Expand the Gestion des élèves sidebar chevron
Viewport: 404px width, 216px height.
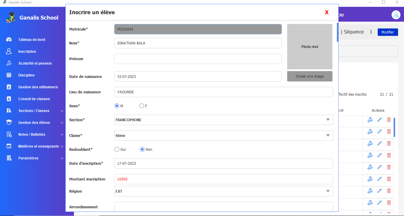62,123
